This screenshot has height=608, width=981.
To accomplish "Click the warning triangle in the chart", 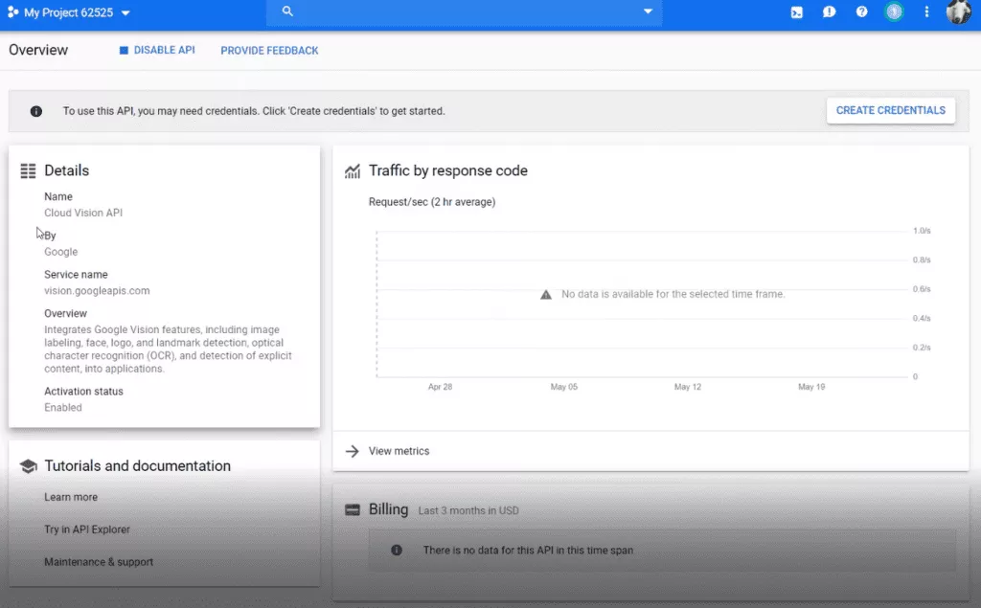I will click(x=546, y=295).
